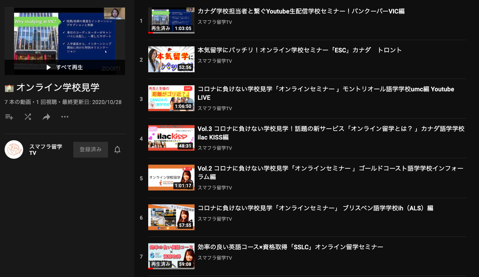Click the 1:03:05 duration badge
The image size is (479, 277).
tap(183, 29)
